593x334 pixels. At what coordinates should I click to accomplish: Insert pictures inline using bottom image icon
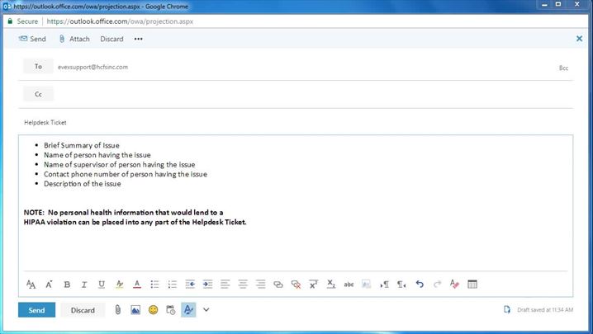135,310
